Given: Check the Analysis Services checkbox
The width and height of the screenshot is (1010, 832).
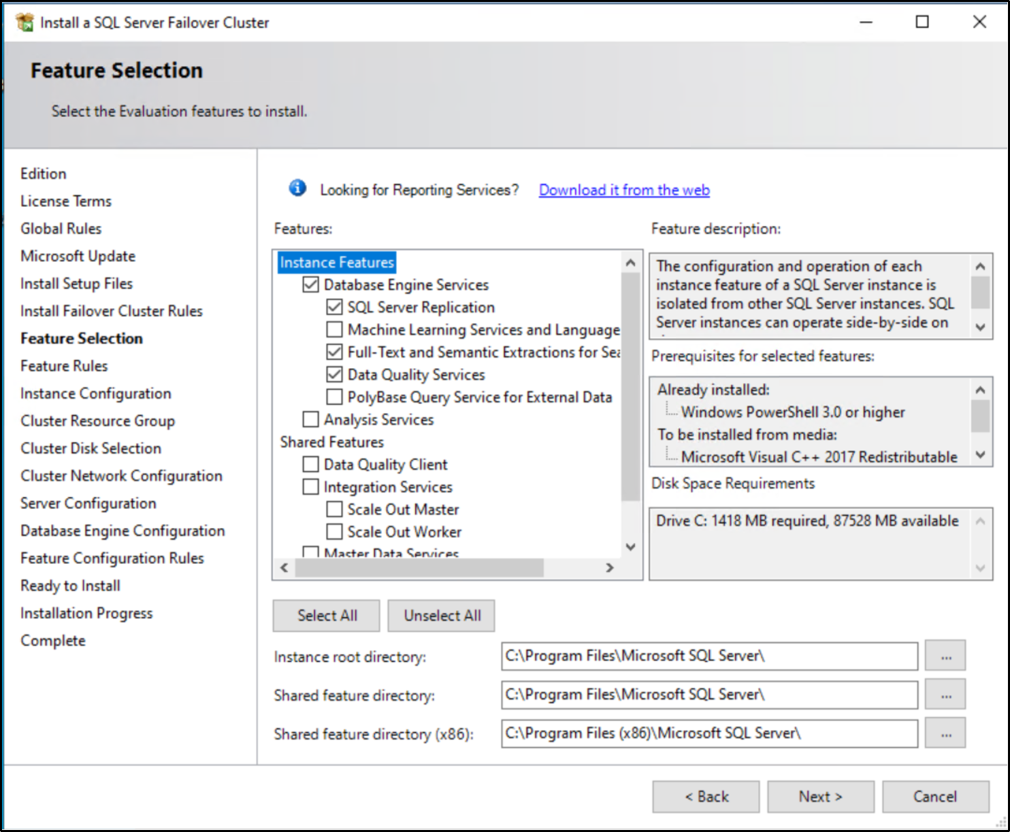Looking at the screenshot, I should coord(310,419).
